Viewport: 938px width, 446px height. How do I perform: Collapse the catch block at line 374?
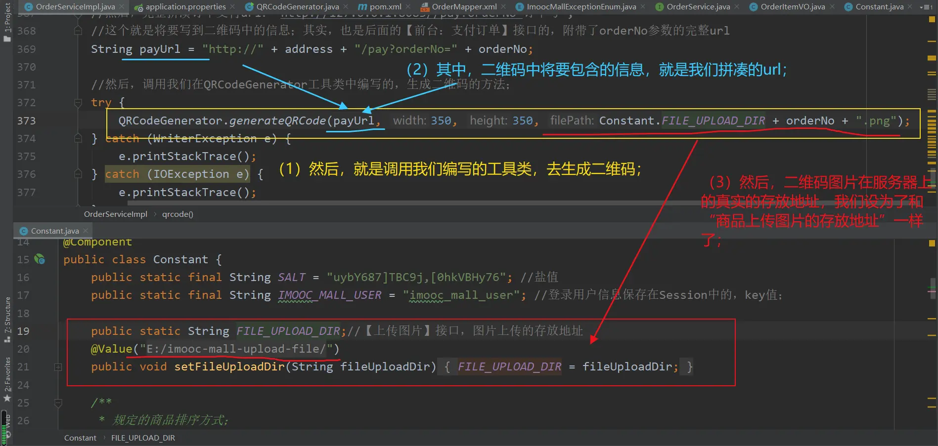tap(78, 138)
